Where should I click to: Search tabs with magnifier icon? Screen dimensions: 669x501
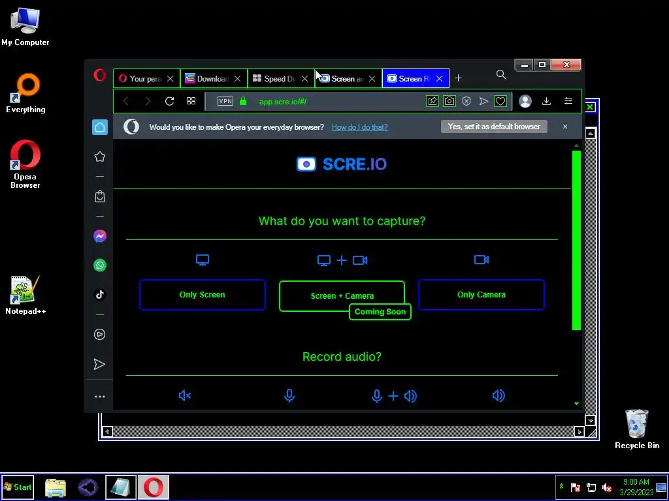[x=501, y=75]
